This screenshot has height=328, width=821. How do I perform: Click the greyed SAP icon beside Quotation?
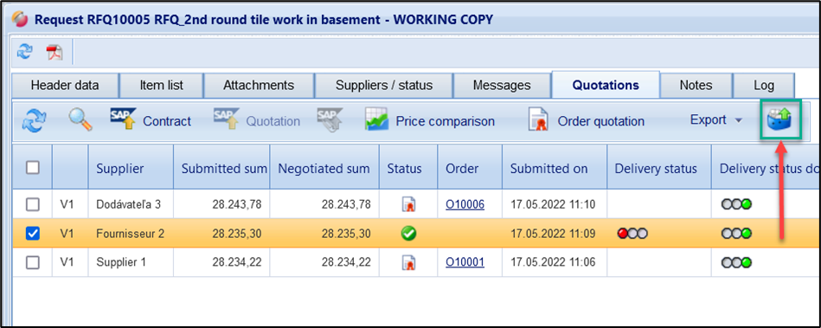pos(330,120)
